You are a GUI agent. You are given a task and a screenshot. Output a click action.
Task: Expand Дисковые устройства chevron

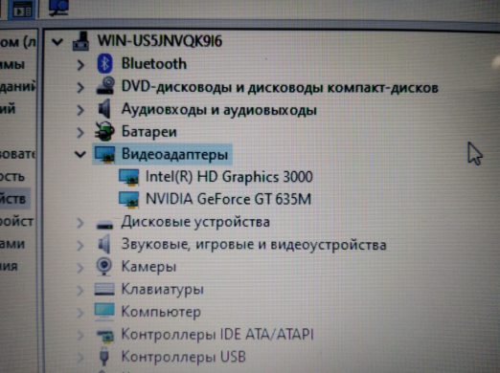(80, 223)
